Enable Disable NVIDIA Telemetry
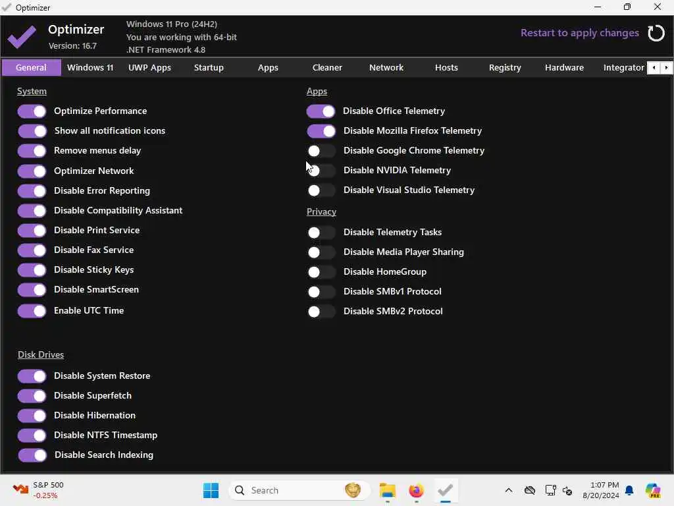674x506 pixels. tap(321, 171)
